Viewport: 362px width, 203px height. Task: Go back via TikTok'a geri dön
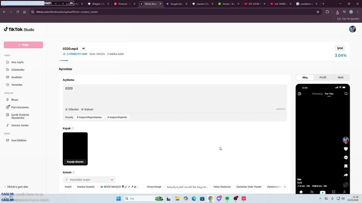16,187
